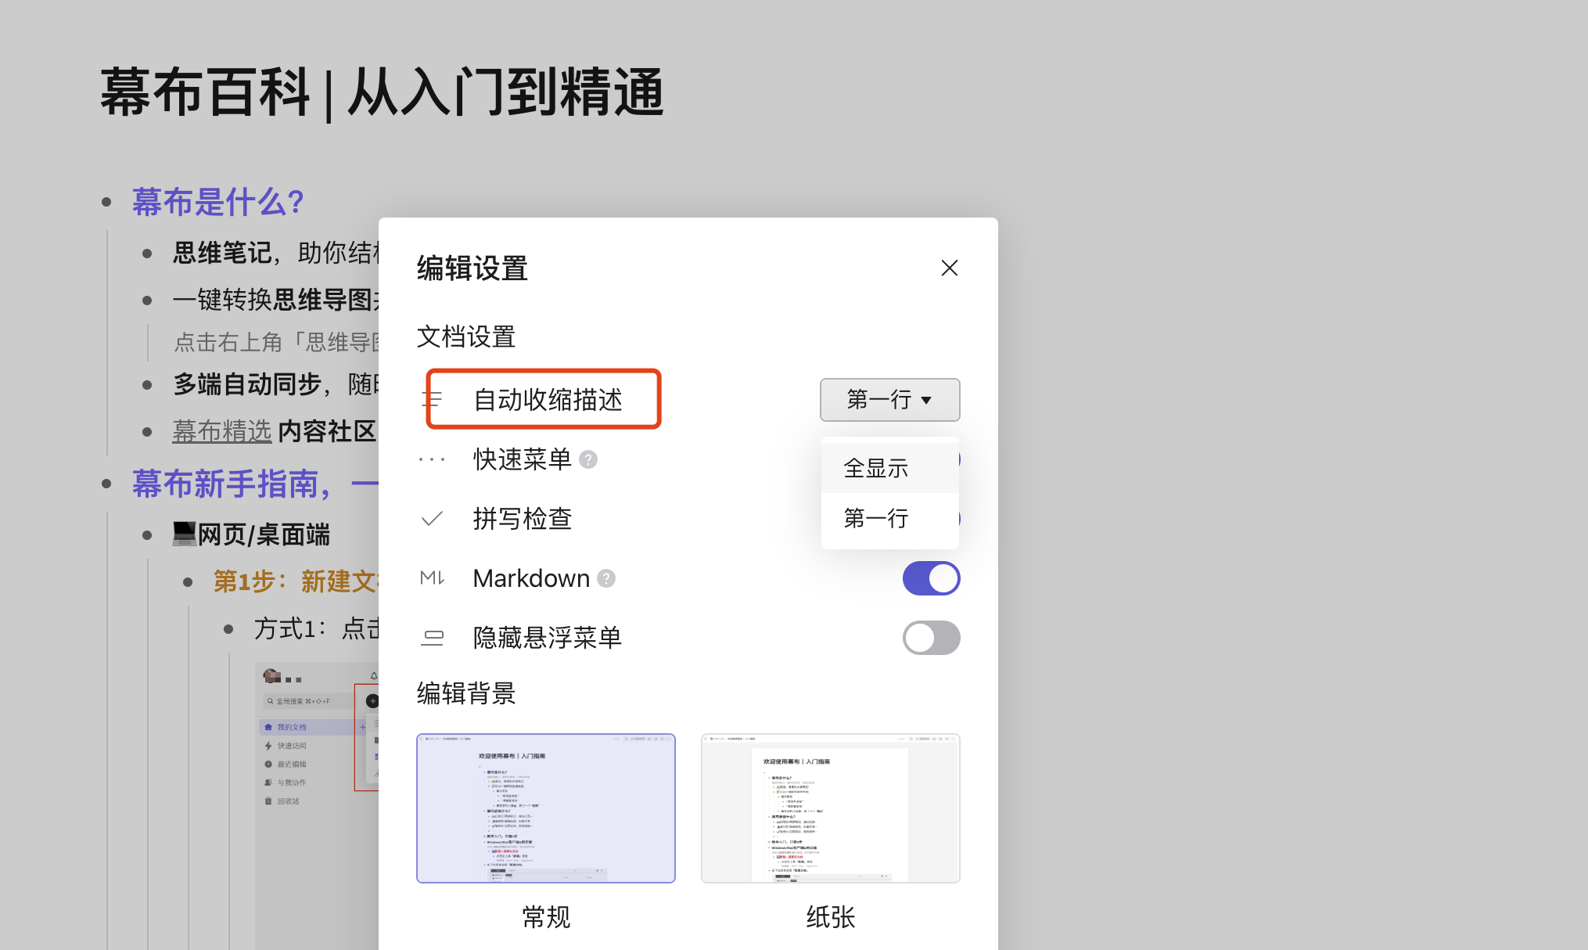This screenshot has height=950, width=1588.
Task: Click the Markdown M↓ icon
Action: click(x=432, y=578)
